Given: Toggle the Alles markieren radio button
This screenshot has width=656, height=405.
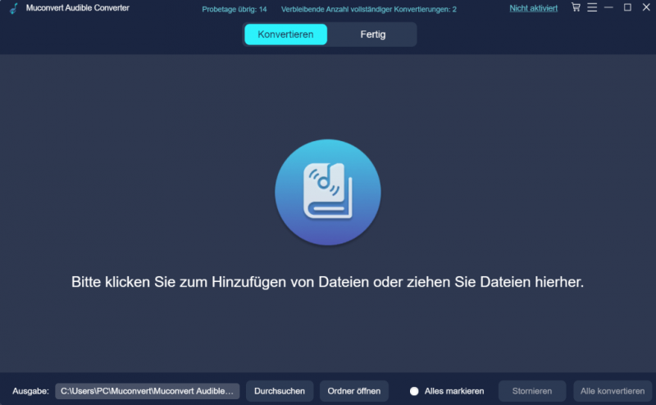Looking at the screenshot, I should point(414,391).
